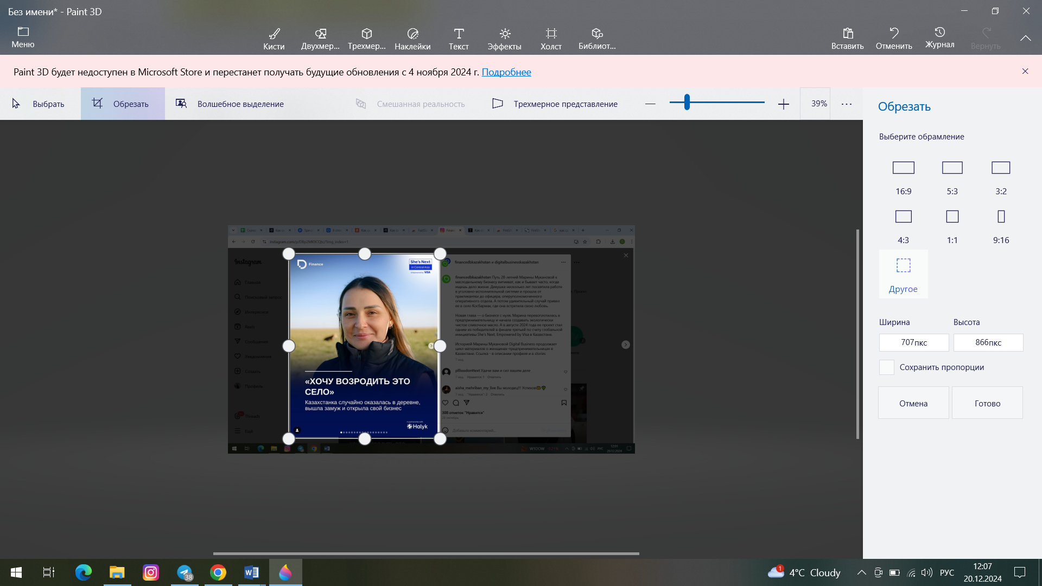Screen dimensions: 1042x586
Task: Click the Отменить (Undo) icon
Action: pyautogui.click(x=894, y=39)
